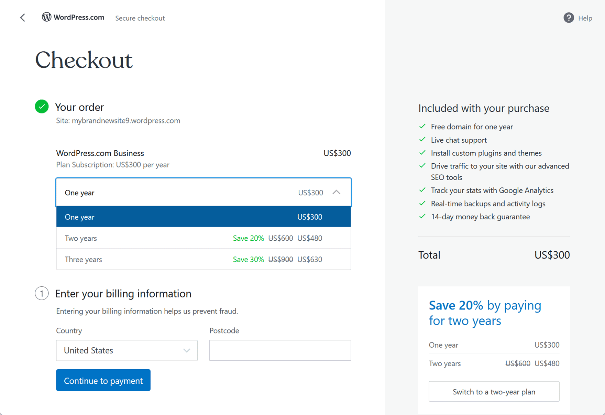Click site name mybrandnewsite9.wordpress.com

point(126,121)
